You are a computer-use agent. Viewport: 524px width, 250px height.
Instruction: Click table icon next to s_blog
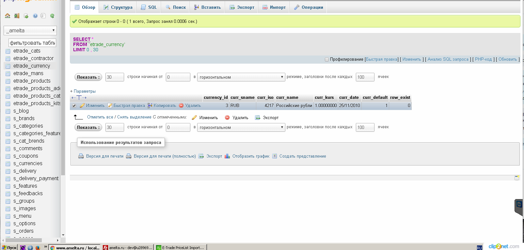coord(8,111)
